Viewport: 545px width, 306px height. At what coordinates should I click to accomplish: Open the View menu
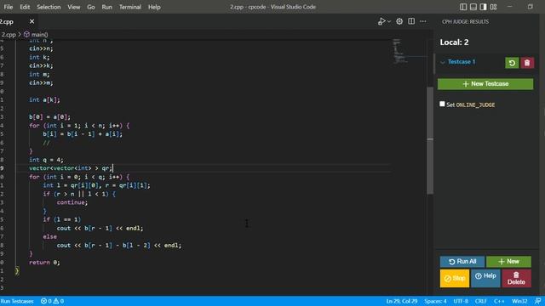coord(74,7)
